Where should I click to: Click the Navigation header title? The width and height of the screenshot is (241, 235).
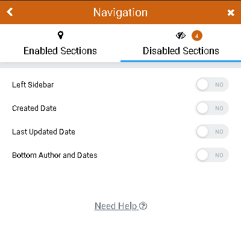point(120,13)
